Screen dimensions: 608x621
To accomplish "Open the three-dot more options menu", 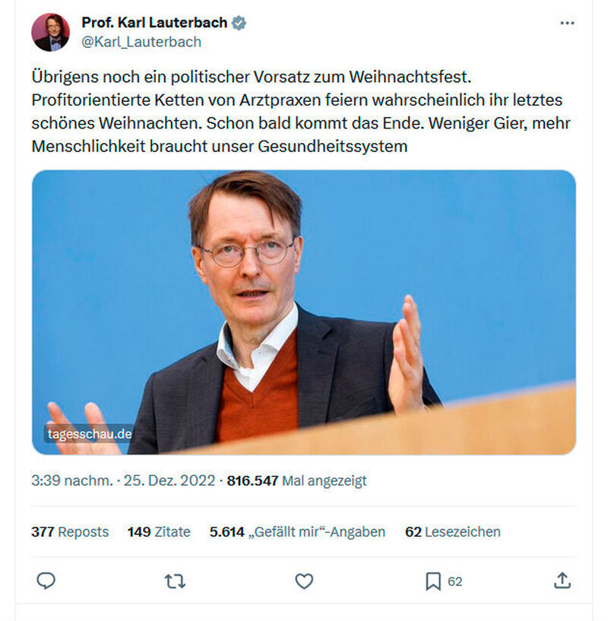I will pyautogui.click(x=567, y=24).
